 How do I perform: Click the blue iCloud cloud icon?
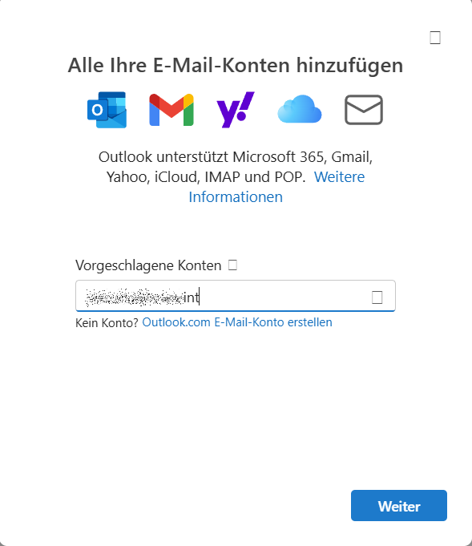tap(300, 109)
